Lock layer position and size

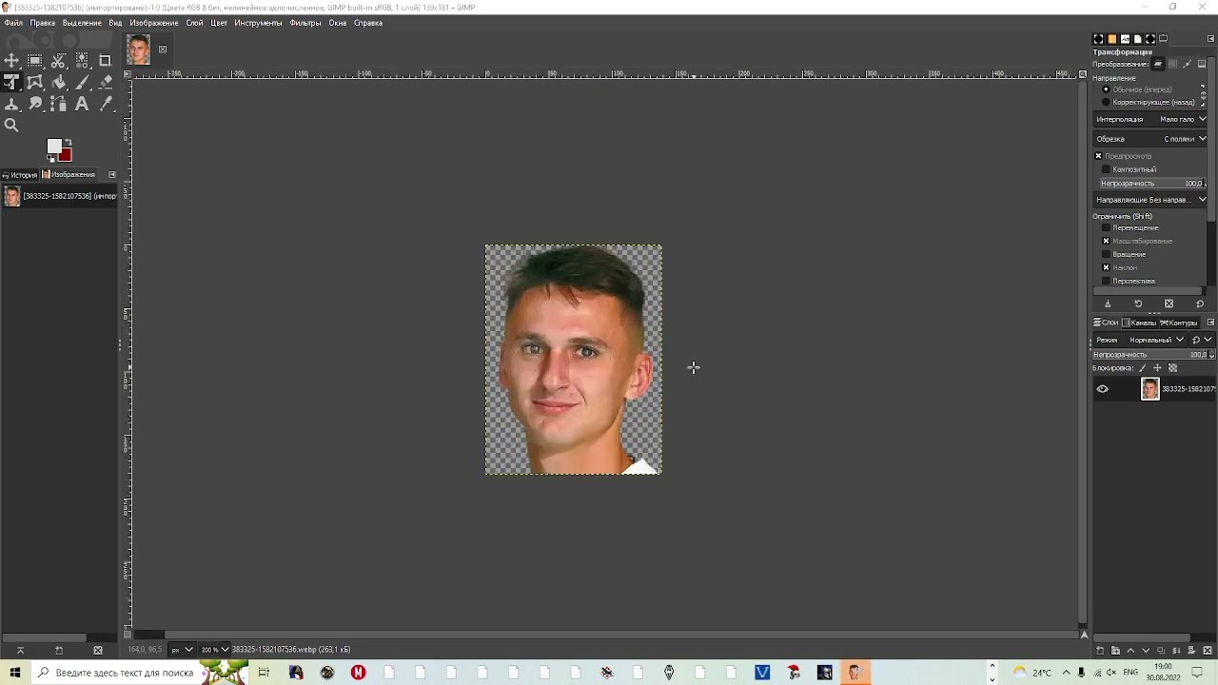pos(1157,368)
